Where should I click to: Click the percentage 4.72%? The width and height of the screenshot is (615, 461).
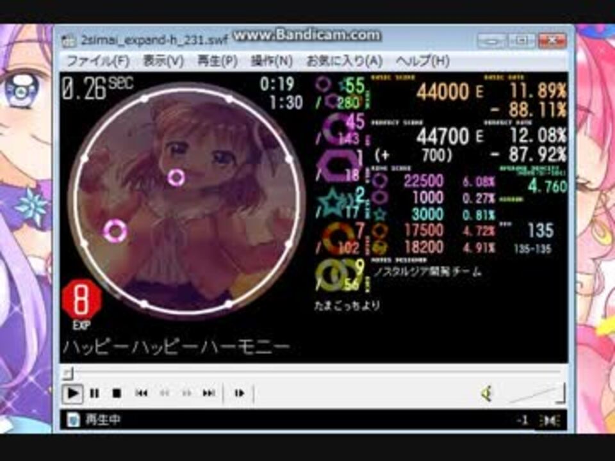point(479,231)
